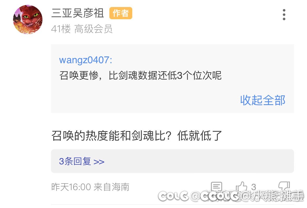Tap the thumbs-down dislike icon
This screenshot has height=208, width=307.
tap(284, 187)
